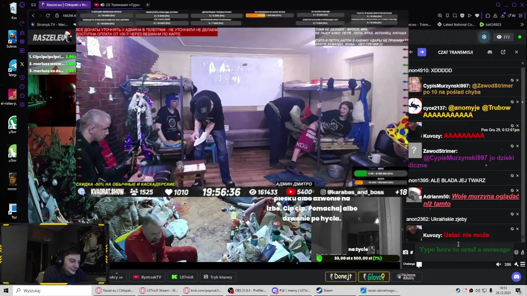Click the hashtag icon in chat input
This screenshot has width=527, height=296.
pyautogui.click(x=412, y=252)
